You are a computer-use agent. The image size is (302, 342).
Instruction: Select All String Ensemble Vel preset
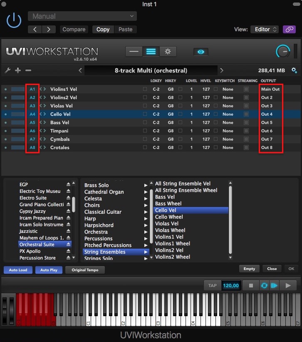[183, 183]
